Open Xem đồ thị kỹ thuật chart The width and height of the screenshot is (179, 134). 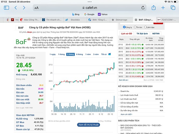click(88, 125)
